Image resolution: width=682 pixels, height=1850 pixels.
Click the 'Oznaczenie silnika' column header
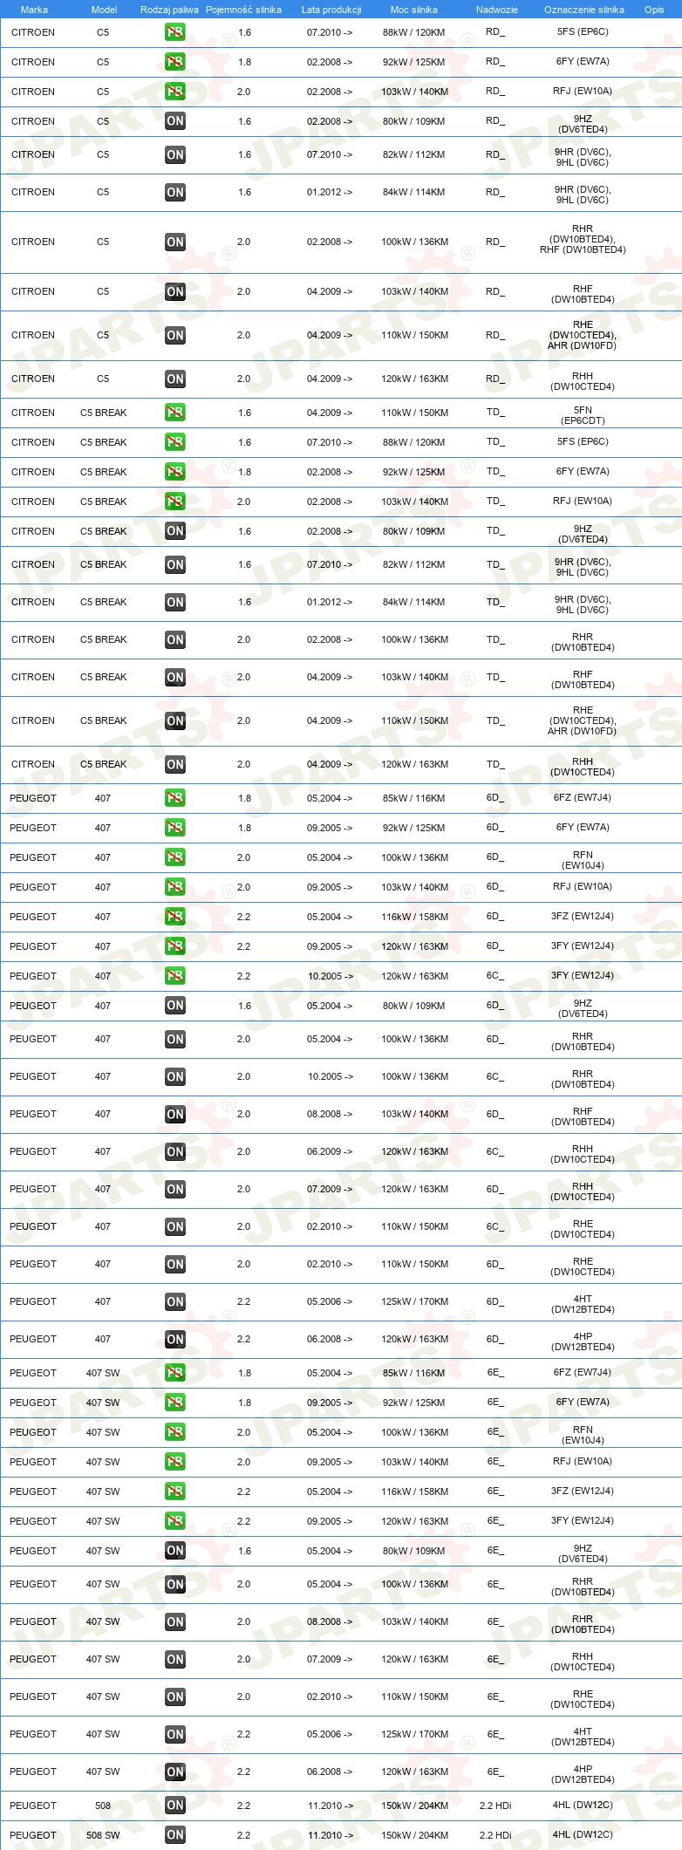click(x=584, y=10)
